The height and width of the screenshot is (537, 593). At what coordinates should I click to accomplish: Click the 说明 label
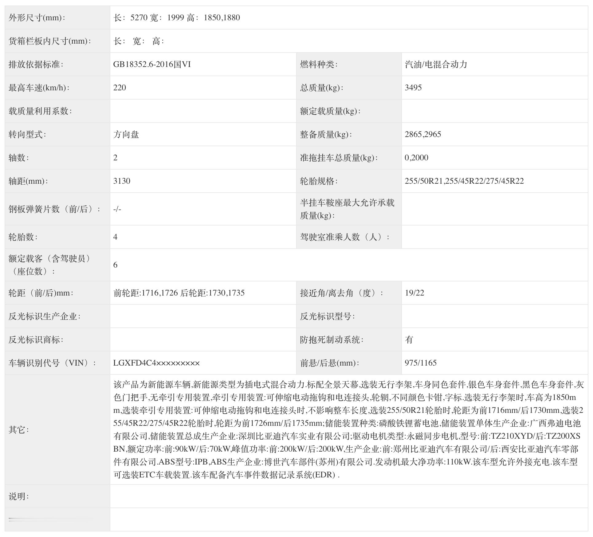(19, 496)
